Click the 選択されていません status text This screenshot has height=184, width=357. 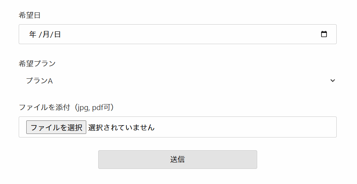point(121,127)
